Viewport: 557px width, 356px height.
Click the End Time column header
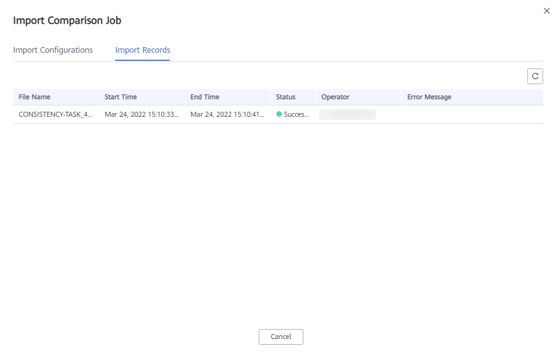pyautogui.click(x=205, y=97)
